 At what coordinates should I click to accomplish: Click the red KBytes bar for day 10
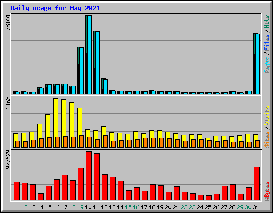(89, 176)
